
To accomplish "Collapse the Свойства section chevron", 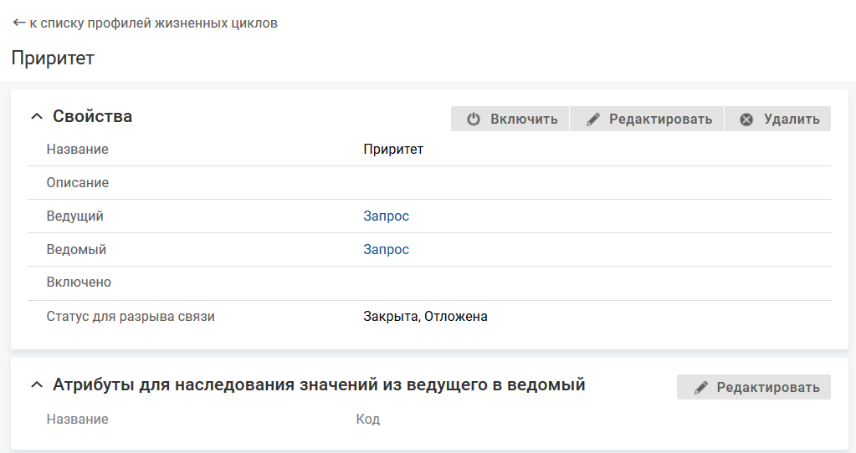I will (x=36, y=117).
